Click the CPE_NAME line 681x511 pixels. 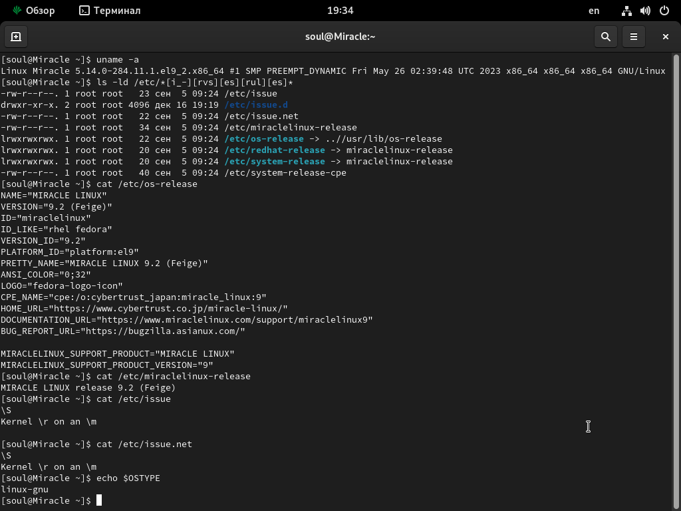tap(133, 297)
